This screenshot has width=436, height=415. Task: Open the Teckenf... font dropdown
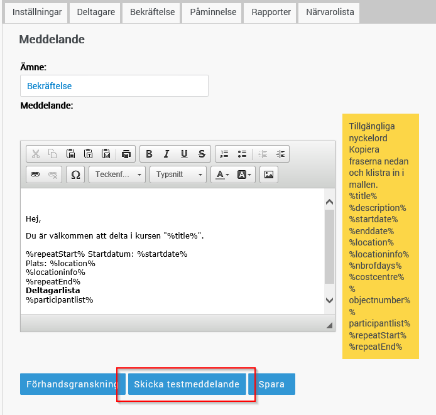117,175
